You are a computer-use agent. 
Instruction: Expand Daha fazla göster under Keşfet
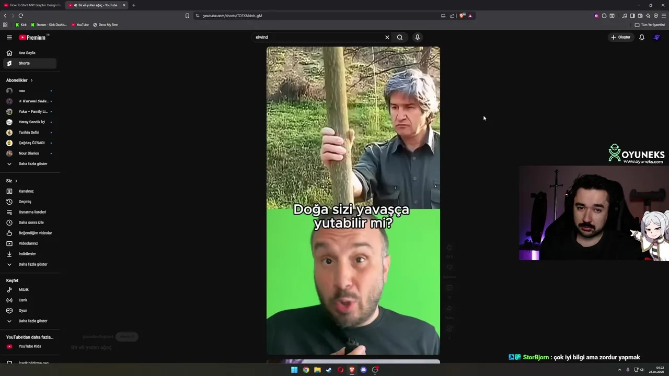[30, 321]
